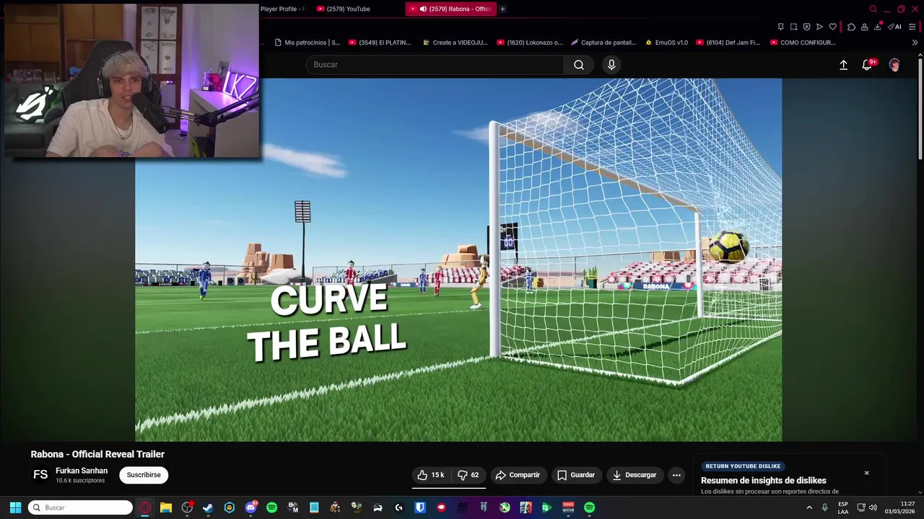924x519 pixels.
Task: Toggle the system tray microphone icon
Action: [824, 507]
